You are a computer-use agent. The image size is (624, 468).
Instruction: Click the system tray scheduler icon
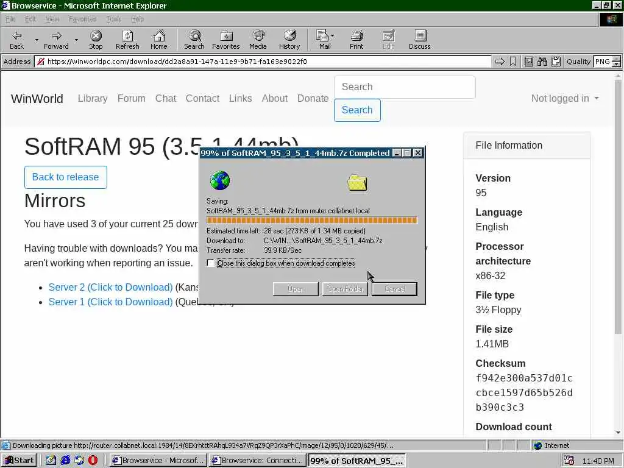(569, 461)
